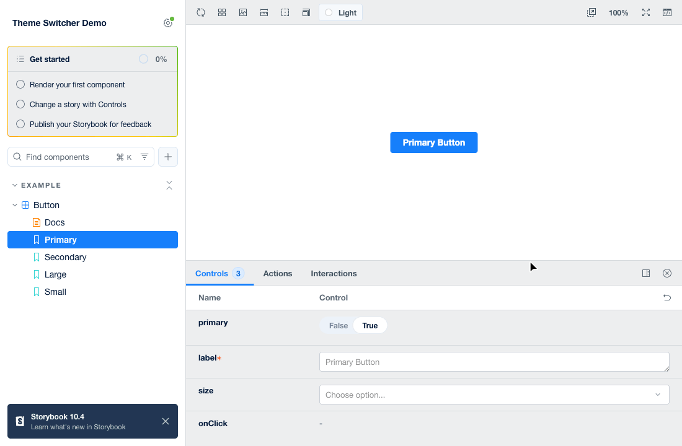The width and height of the screenshot is (682, 446).
Task: Open the viewport size icon
Action: tap(306, 12)
